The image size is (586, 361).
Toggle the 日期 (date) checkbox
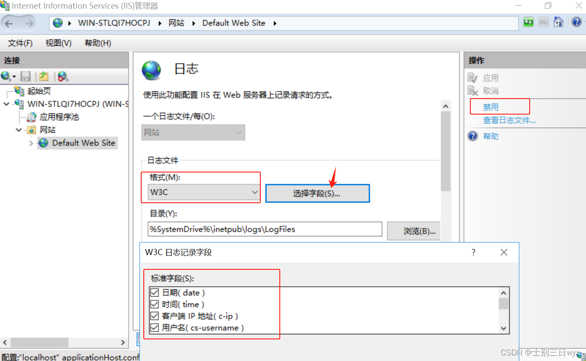pos(155,293)
